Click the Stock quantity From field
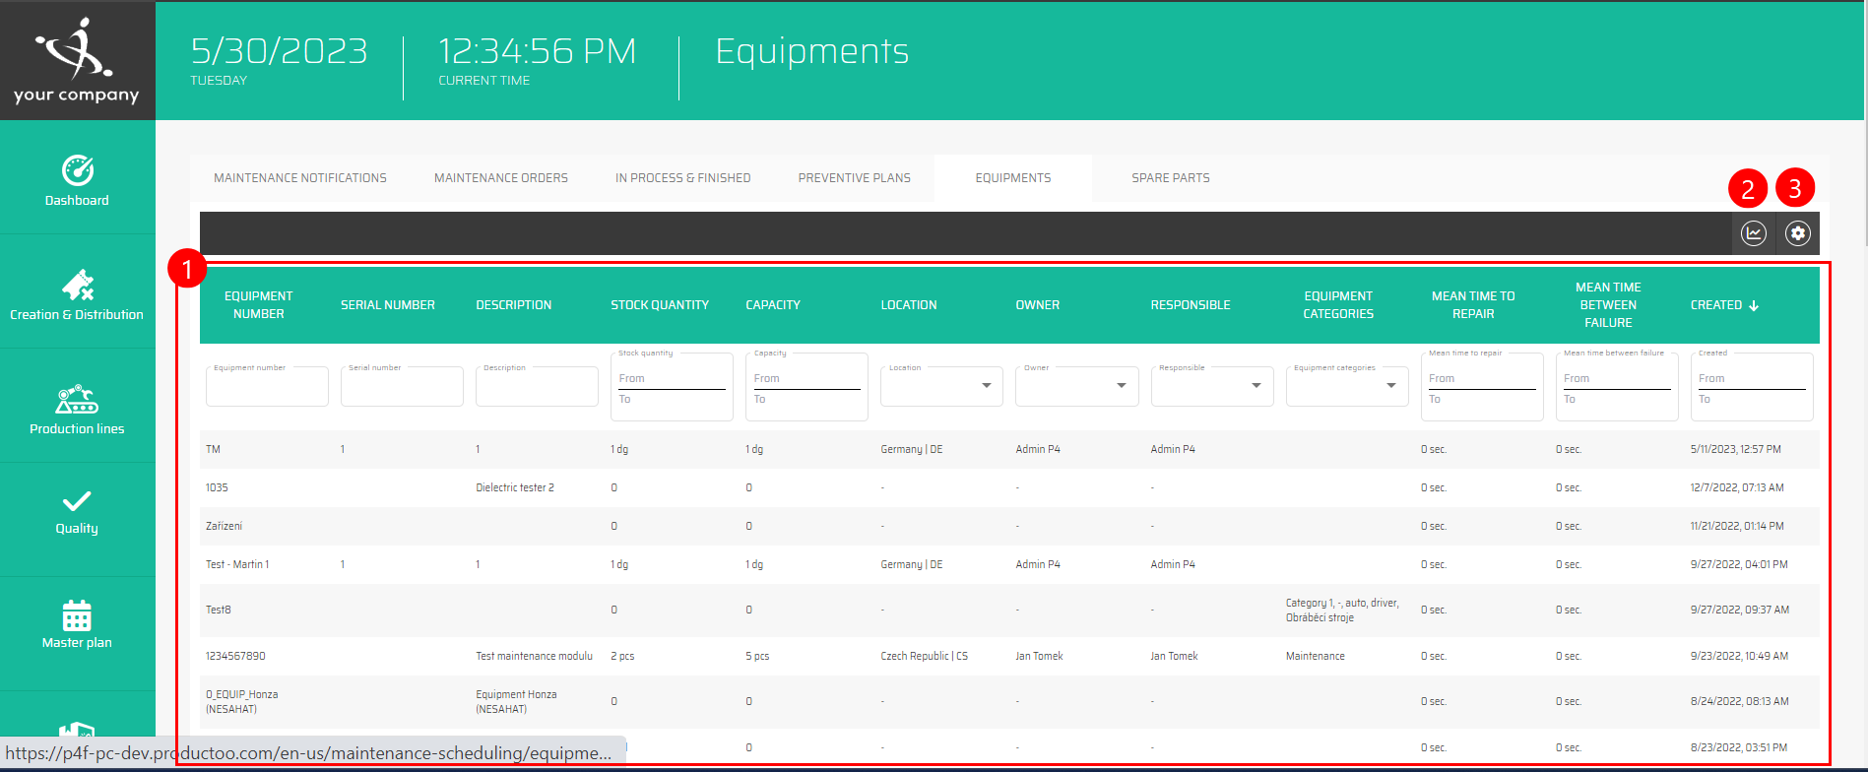 coord(671,379)
